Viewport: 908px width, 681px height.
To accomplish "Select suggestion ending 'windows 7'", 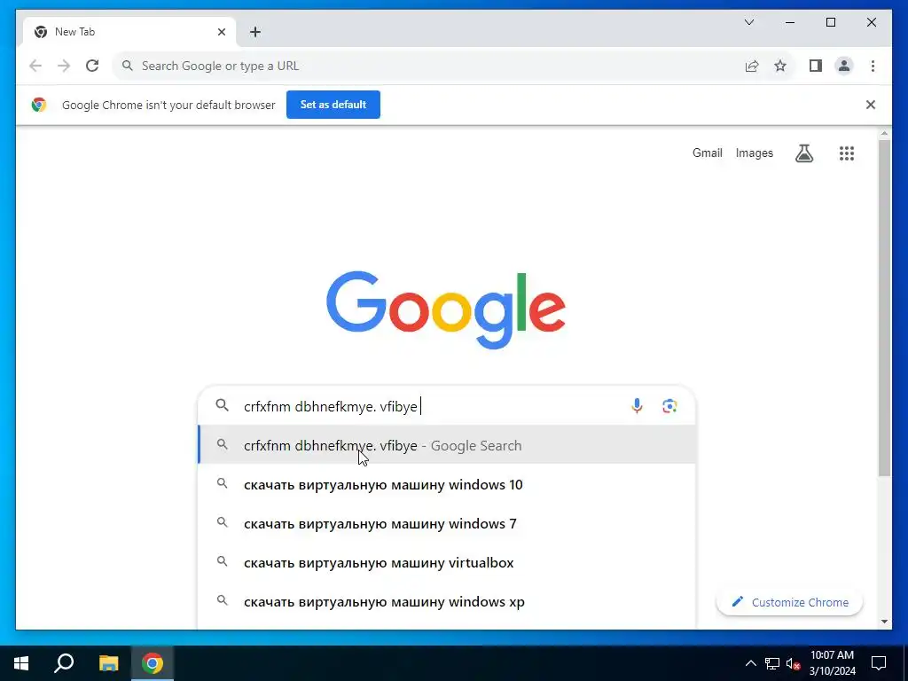I will [x=447, y=523].
